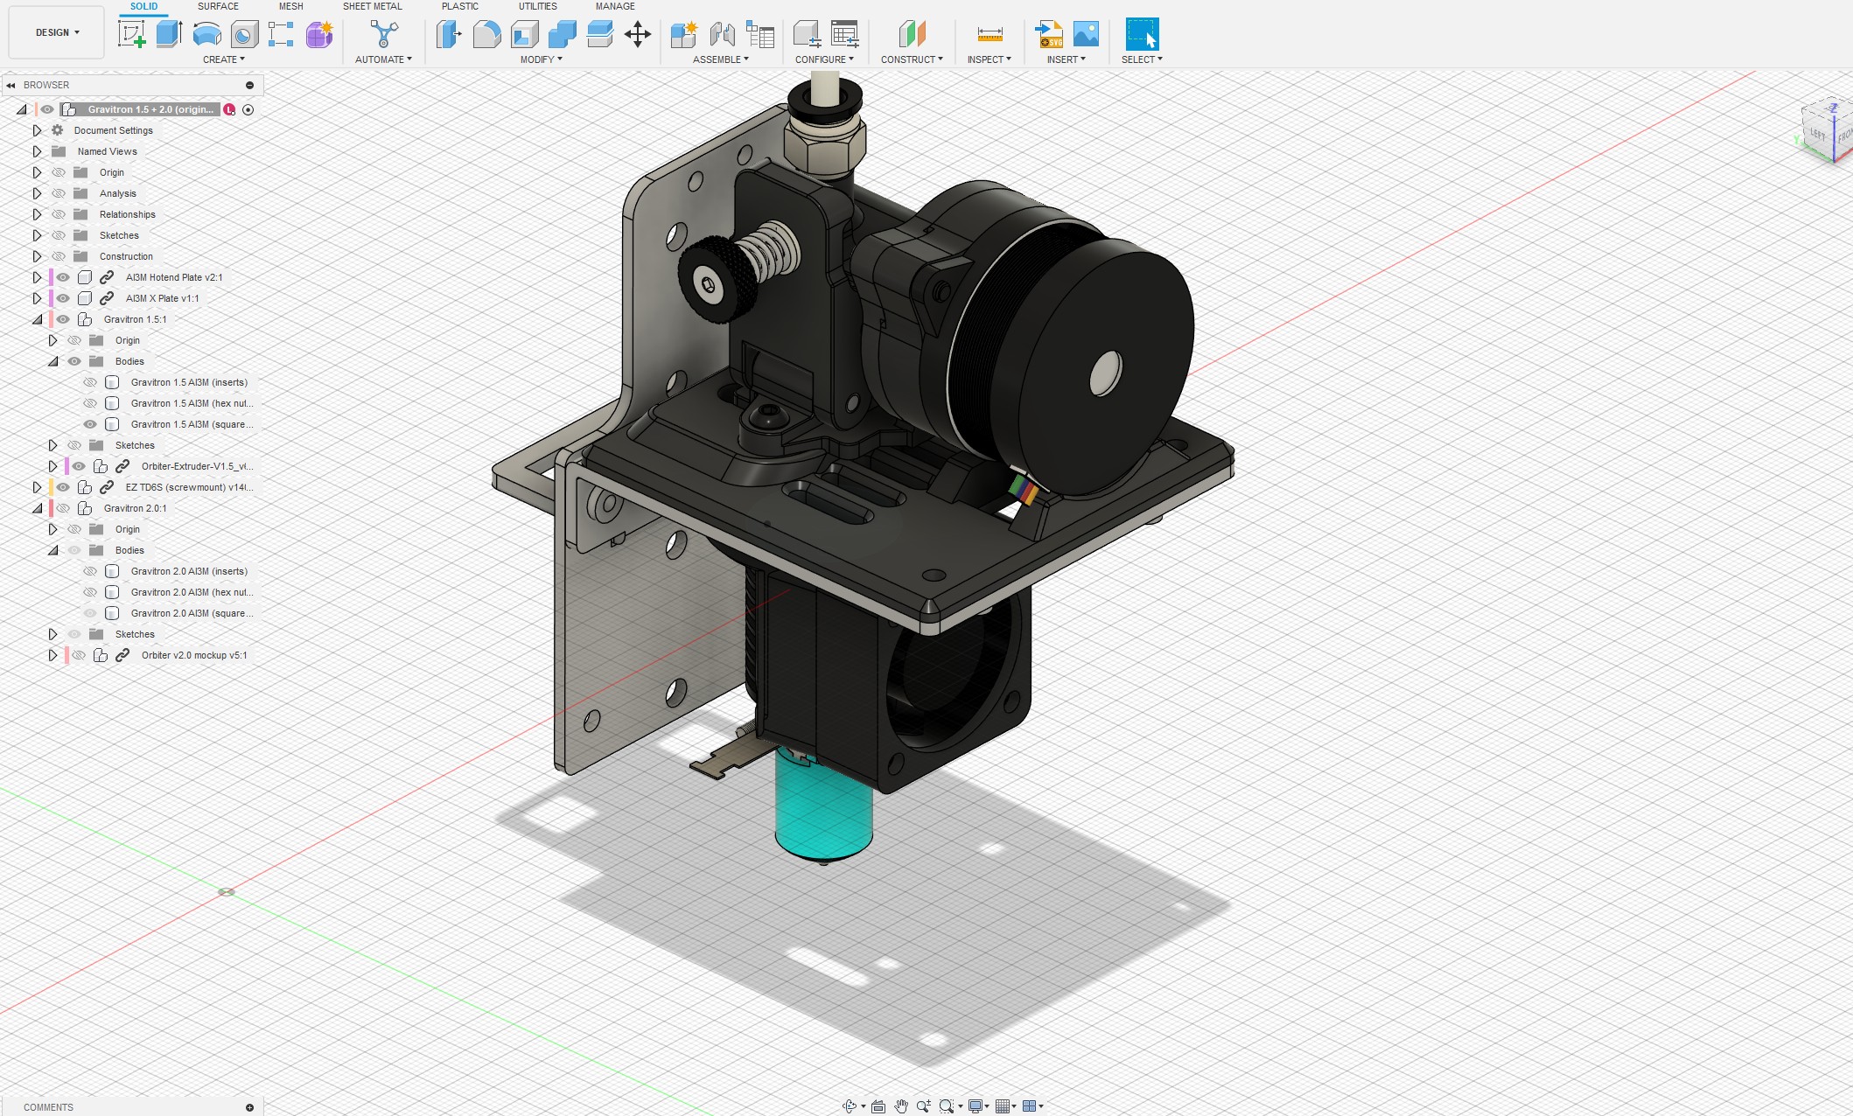The width and height of the screenshot is (1853, 1116).
Task: Click the Automate tool icon
Action: (384, 34)
